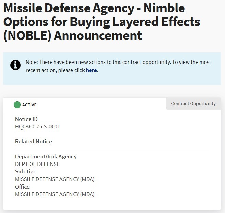Click the info icon in the note banner

(15, 65)
